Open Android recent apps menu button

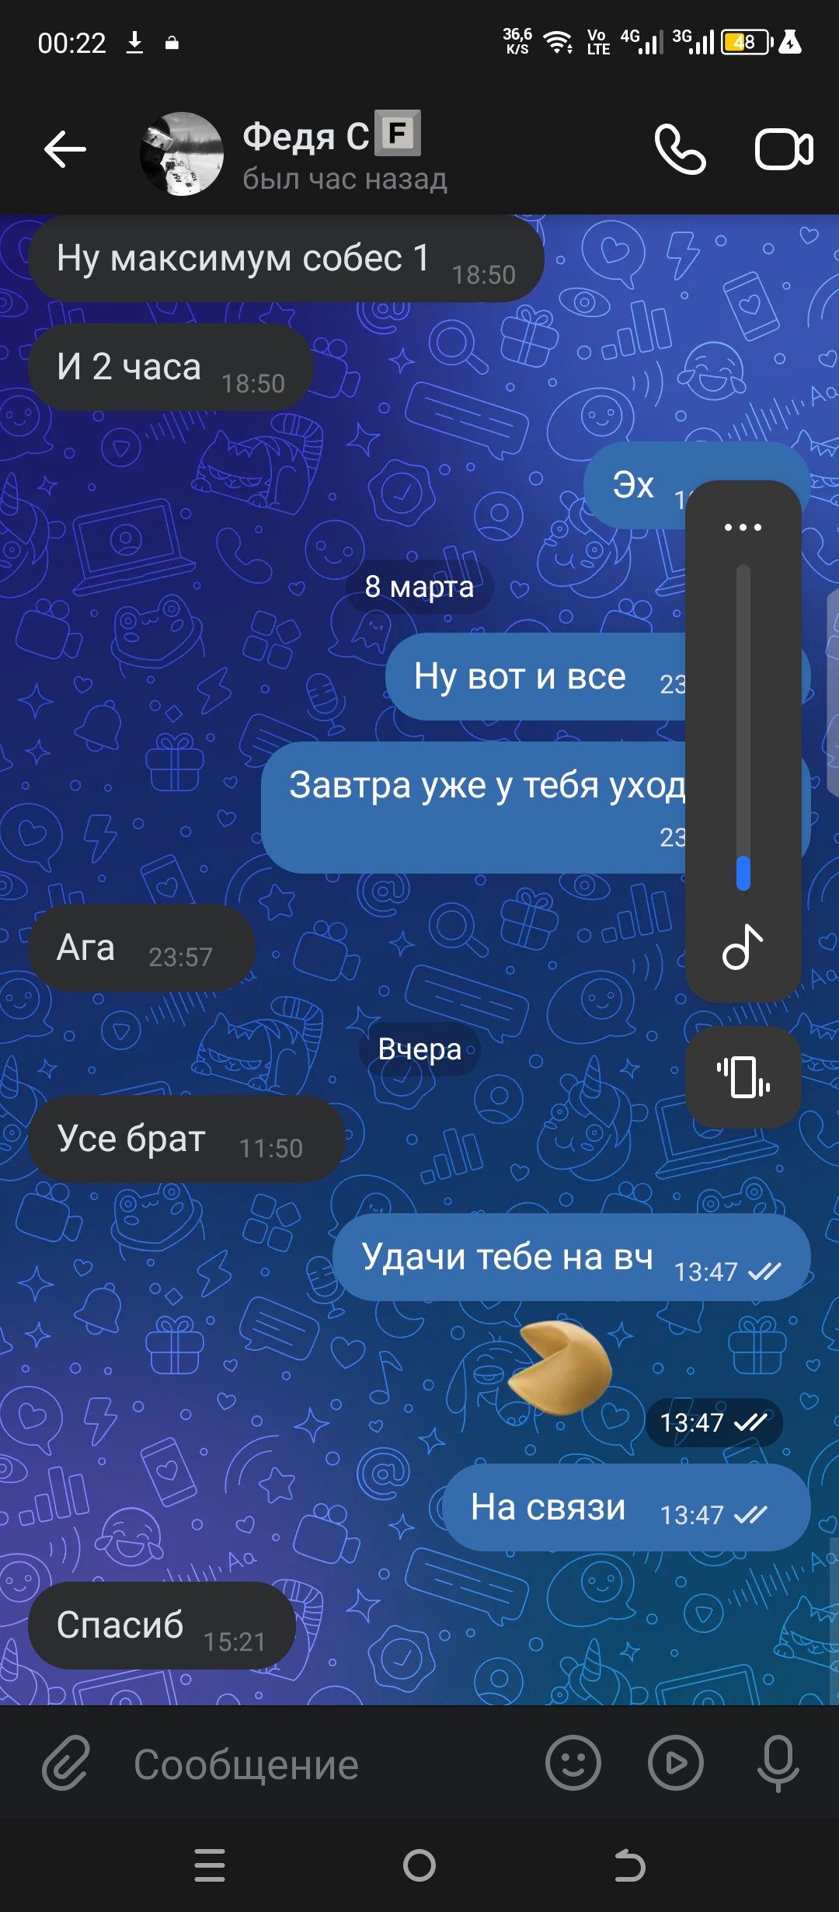click(210, 1865)
